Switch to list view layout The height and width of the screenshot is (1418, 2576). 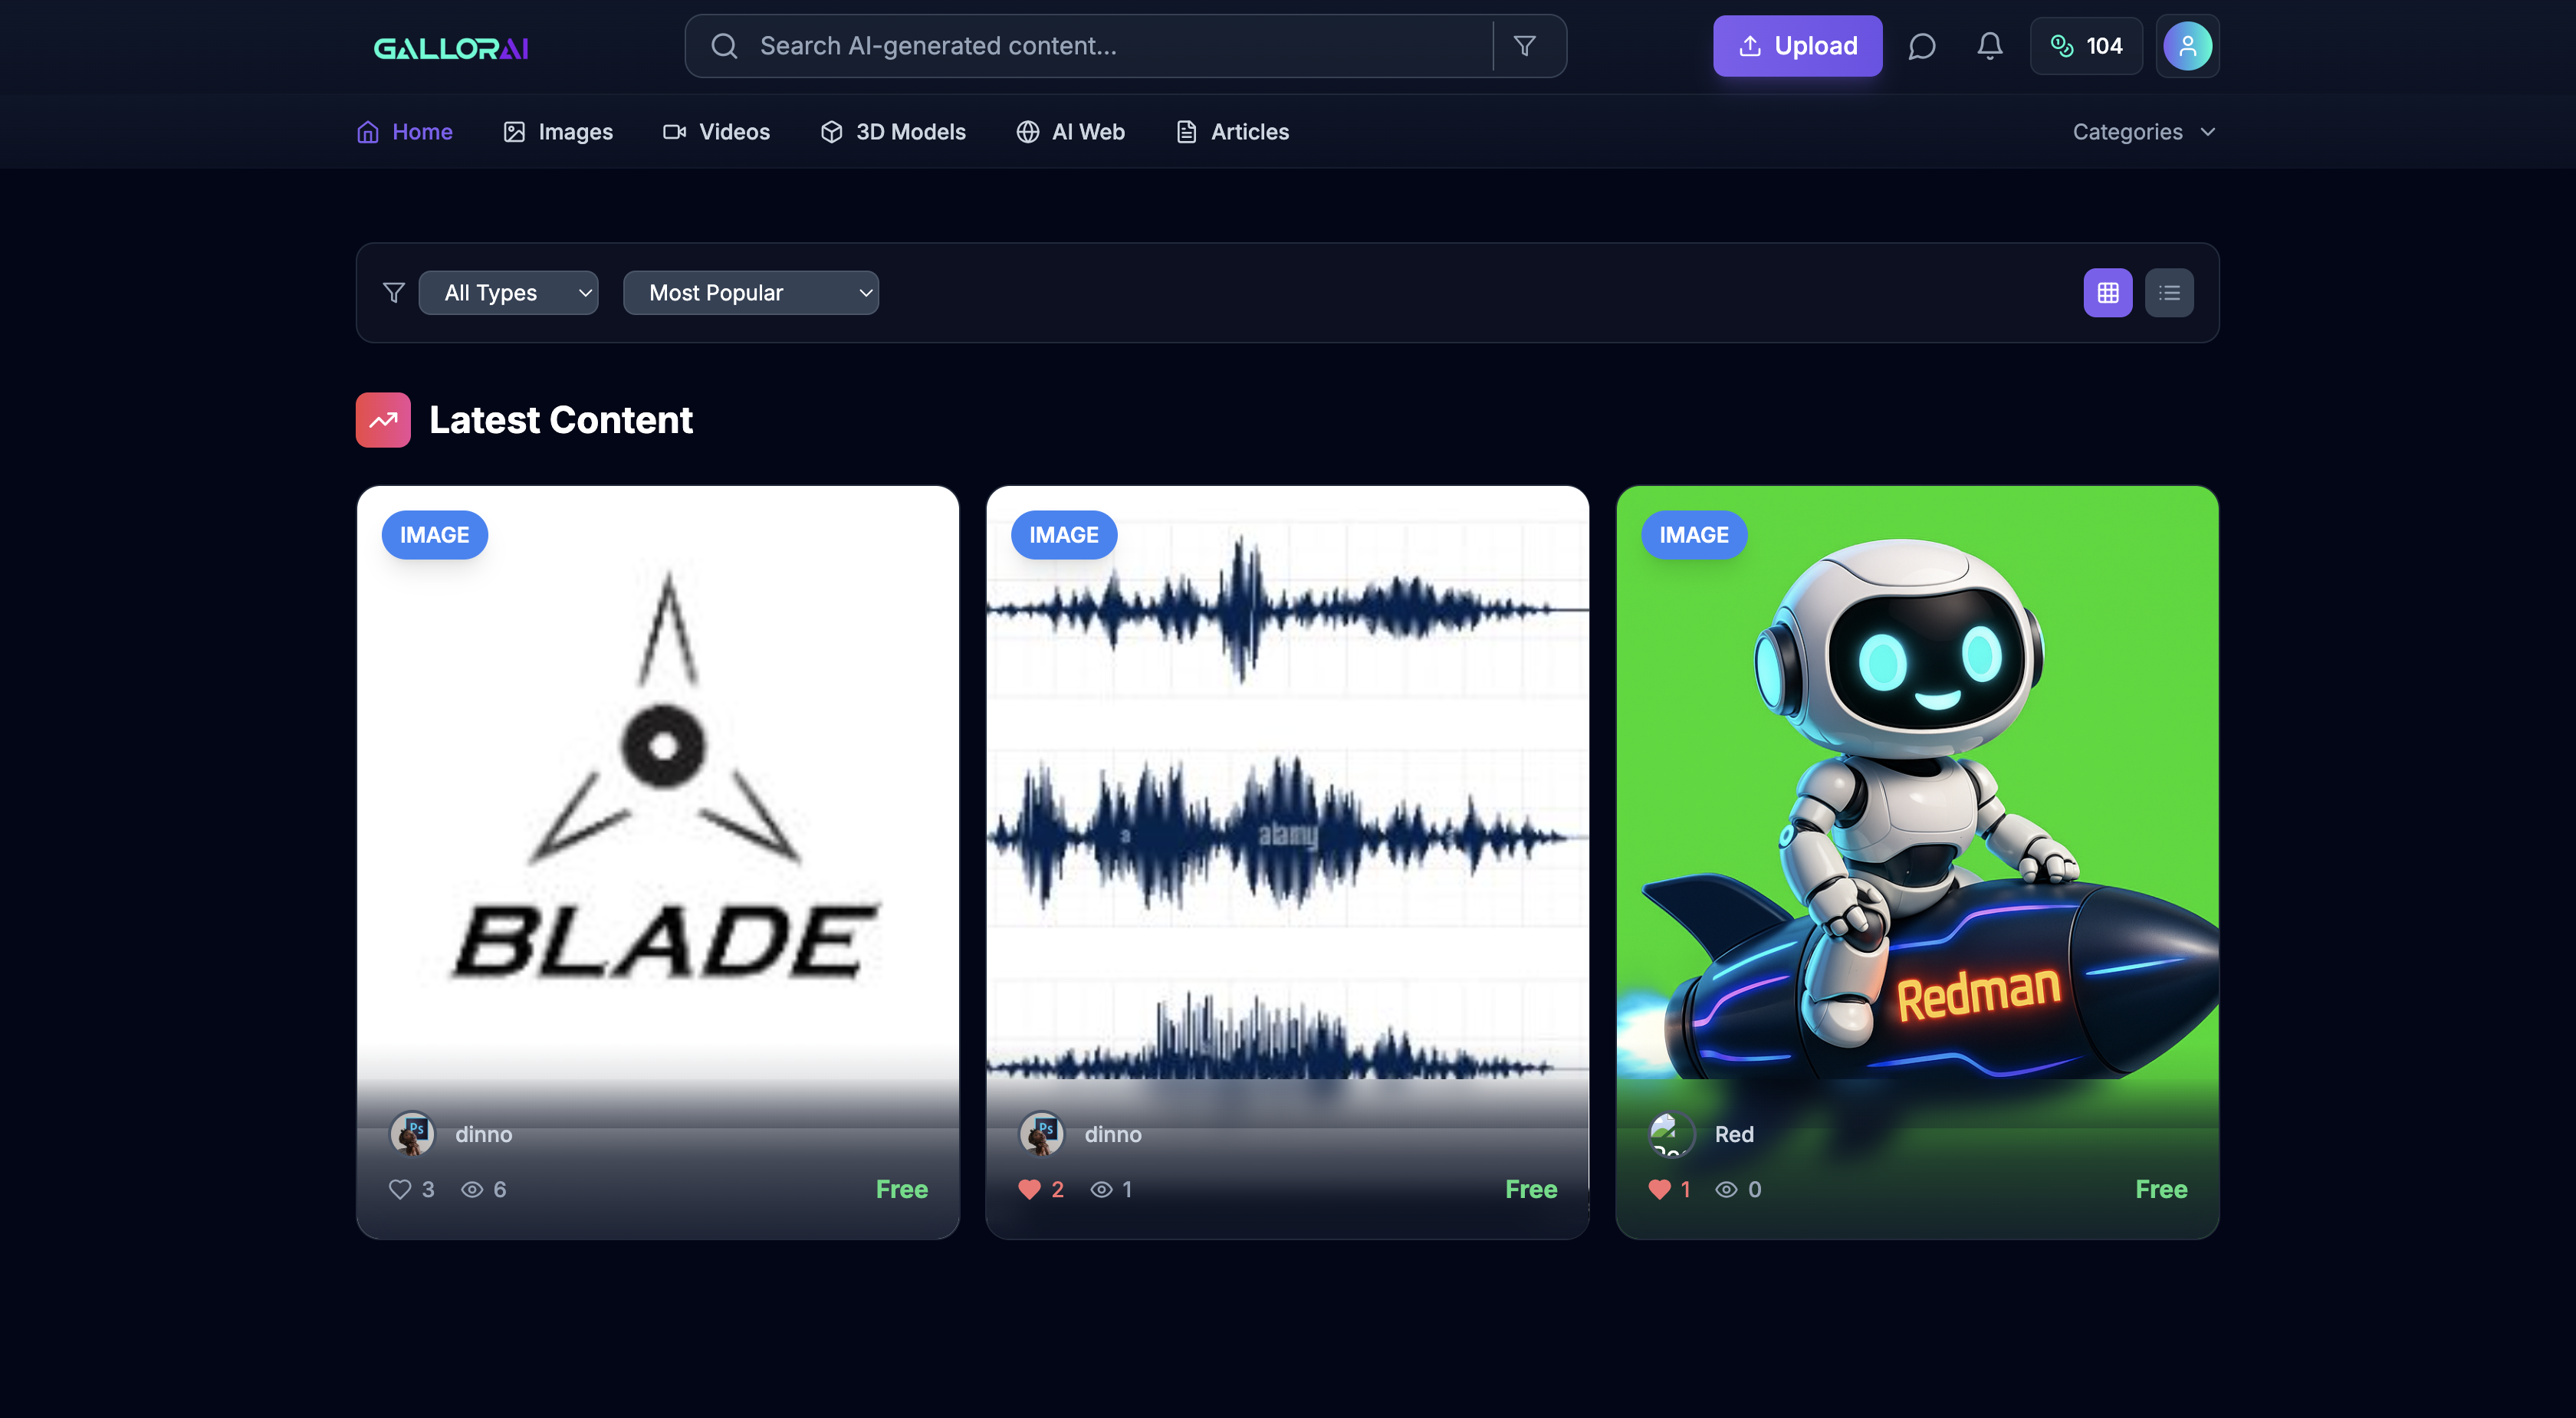[x=2168, y=293]
